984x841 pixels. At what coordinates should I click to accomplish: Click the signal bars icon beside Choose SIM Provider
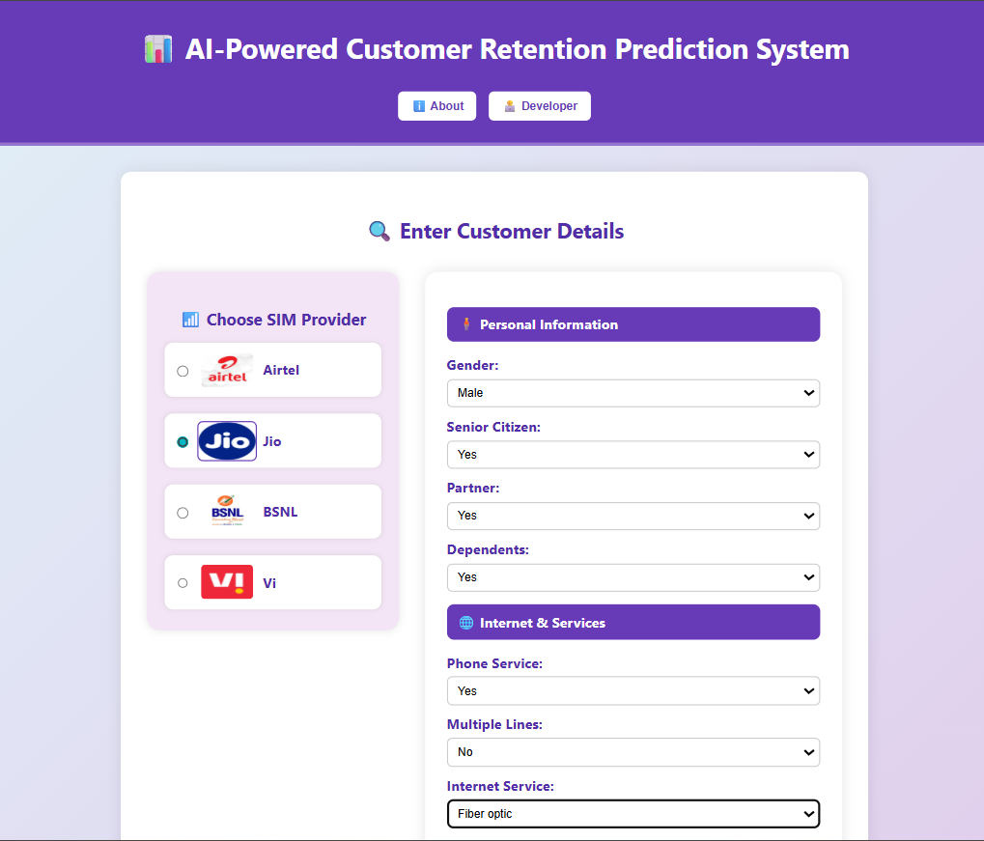190,320
